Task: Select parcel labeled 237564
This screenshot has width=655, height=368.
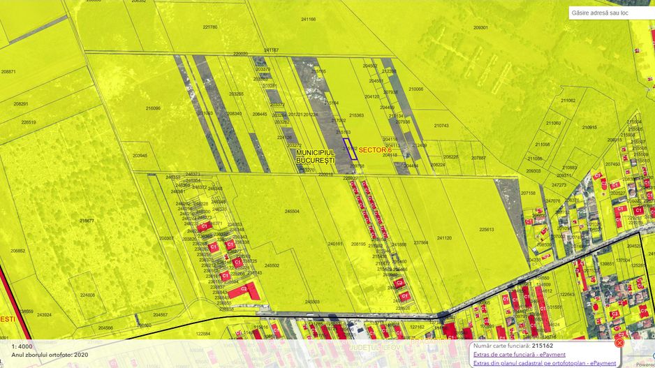Action: (420, 243)
